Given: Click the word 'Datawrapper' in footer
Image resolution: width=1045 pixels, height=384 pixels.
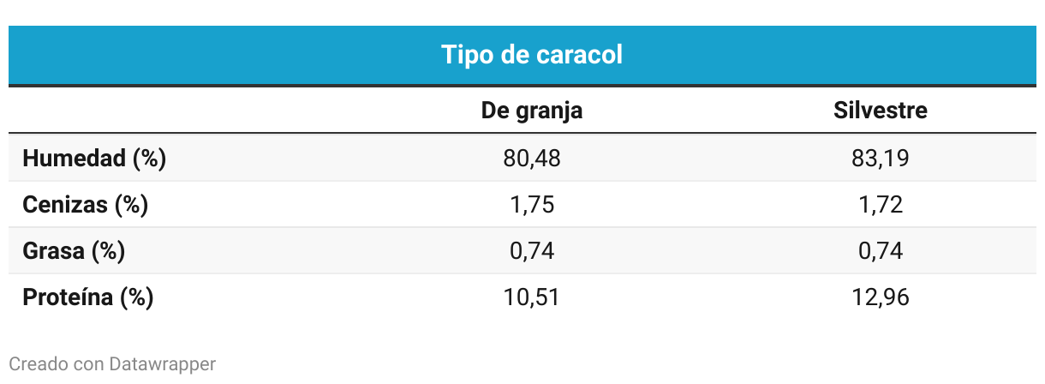Looking at the screenshot, I should tap(162, 364).
